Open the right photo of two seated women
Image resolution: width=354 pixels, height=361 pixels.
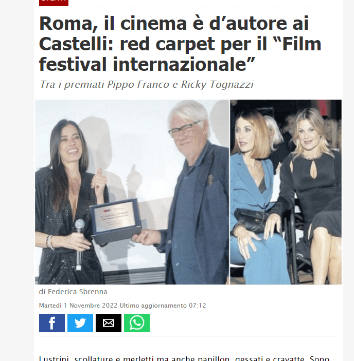(x=286, y=192)
